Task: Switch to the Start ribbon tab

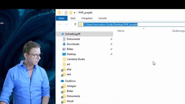Action: coord(73,18)
